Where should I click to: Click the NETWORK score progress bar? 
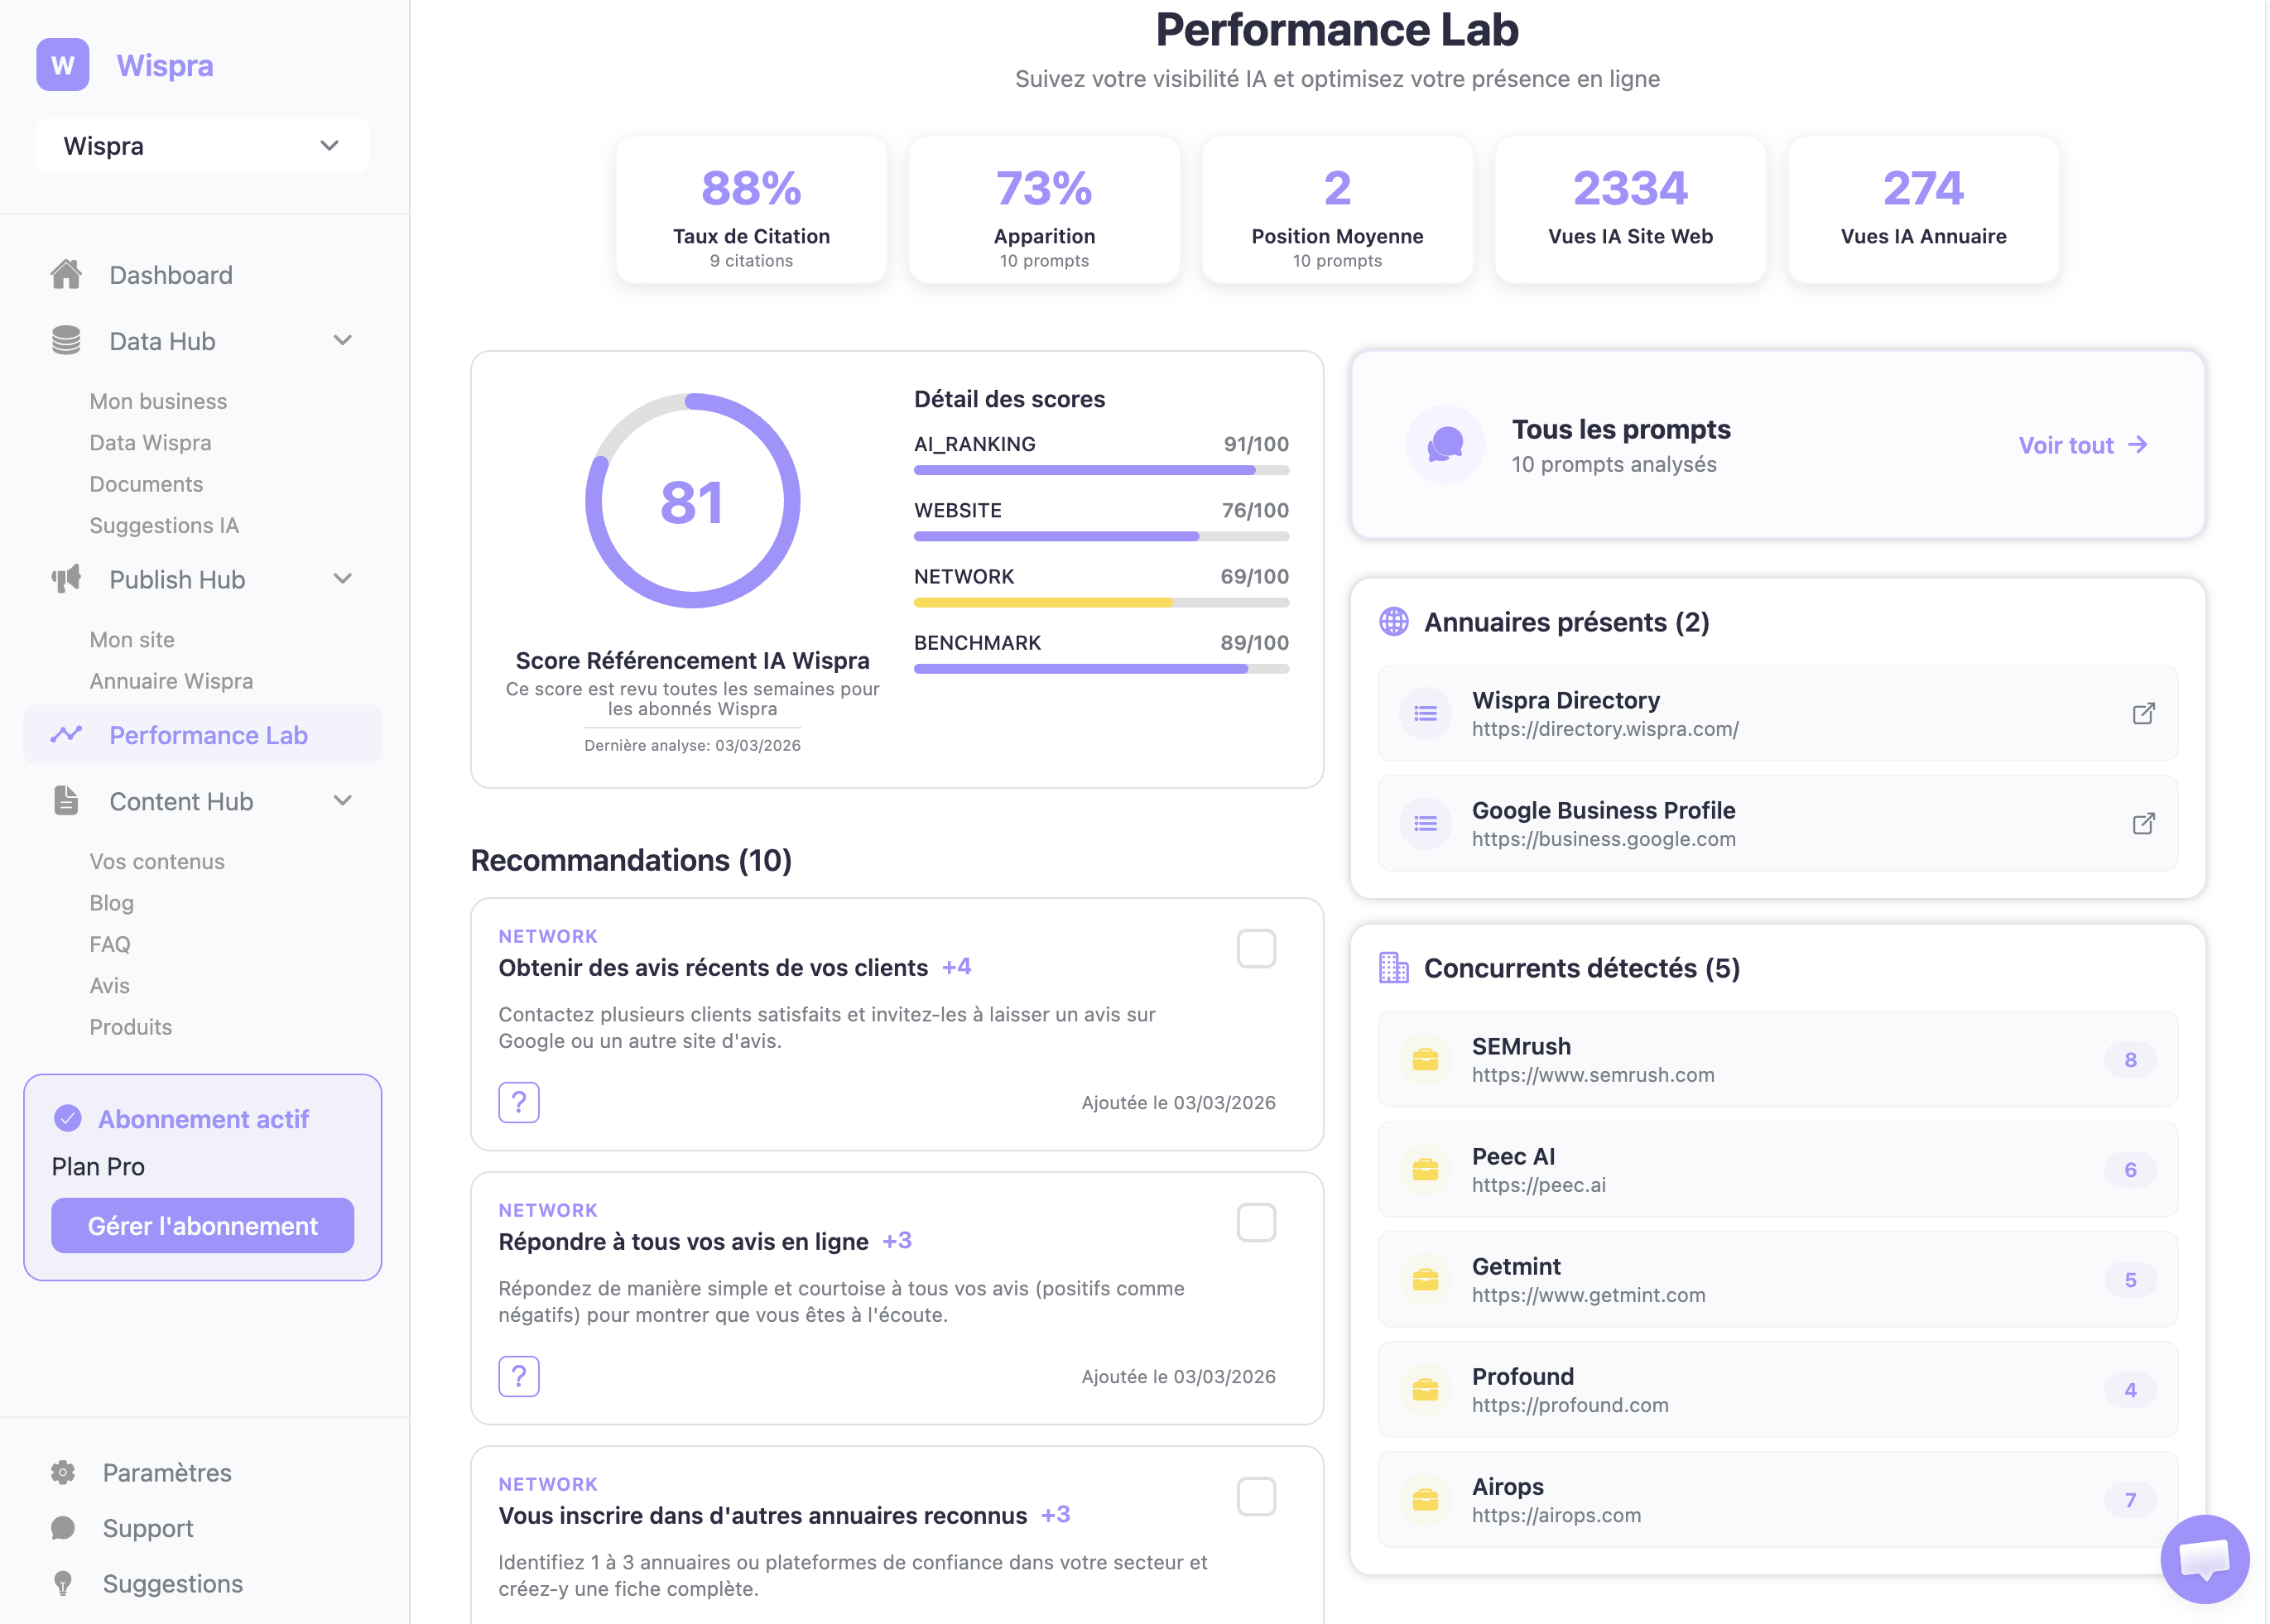pyautogui.click(x=1100, y=602)
